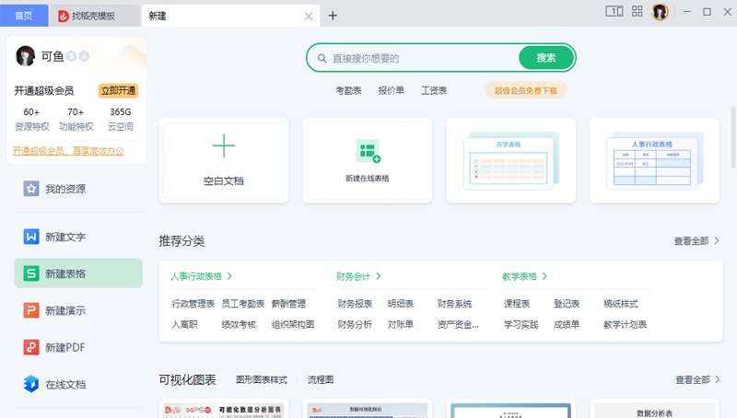737x418 pixels.
Task: Click 稿纸样式 category link
Action: click(620, 304)
